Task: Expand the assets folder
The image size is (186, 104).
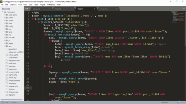Action: click(4, 21)
